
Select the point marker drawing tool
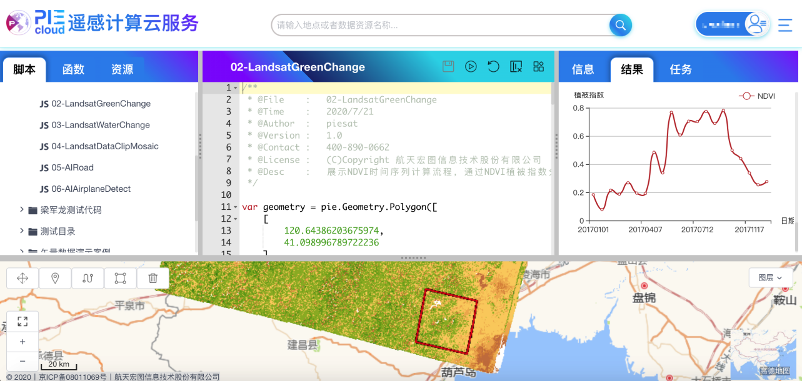click(x=55, y=278)
